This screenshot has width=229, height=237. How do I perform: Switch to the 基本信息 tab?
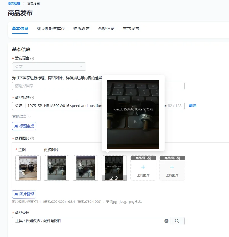pos(20,29)
